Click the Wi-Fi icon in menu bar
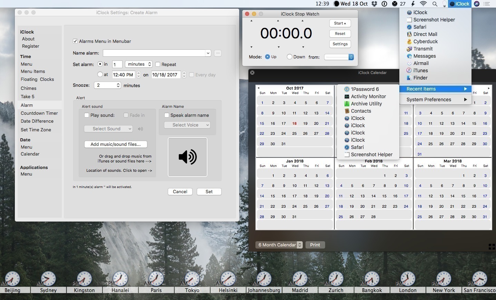This screenshot has width=496, height=300. 423,4
